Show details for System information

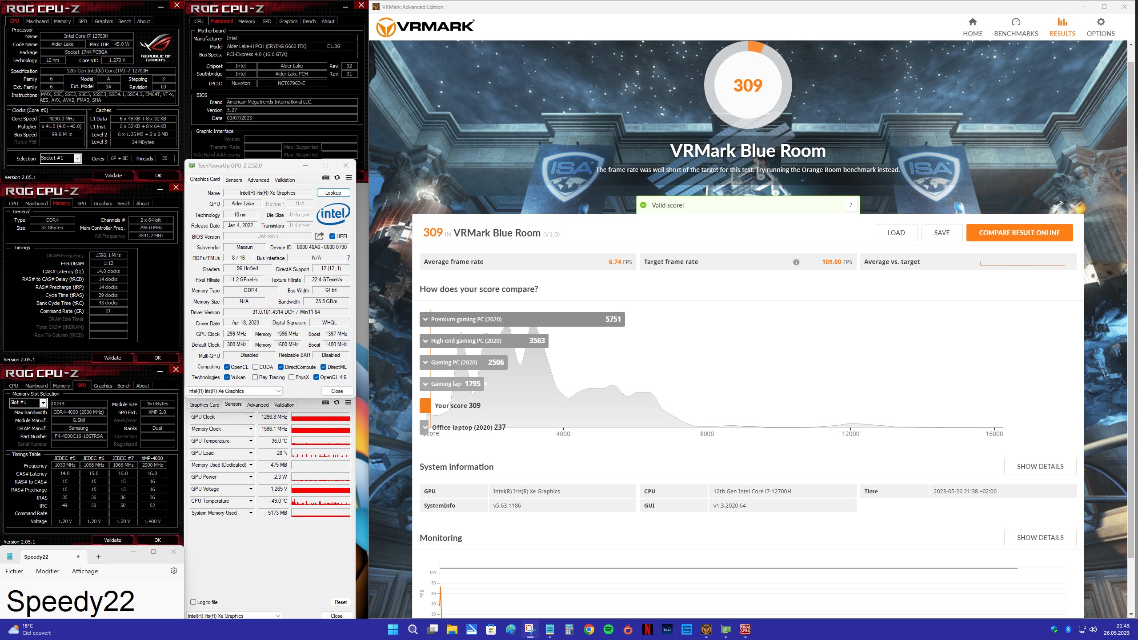1040,467
